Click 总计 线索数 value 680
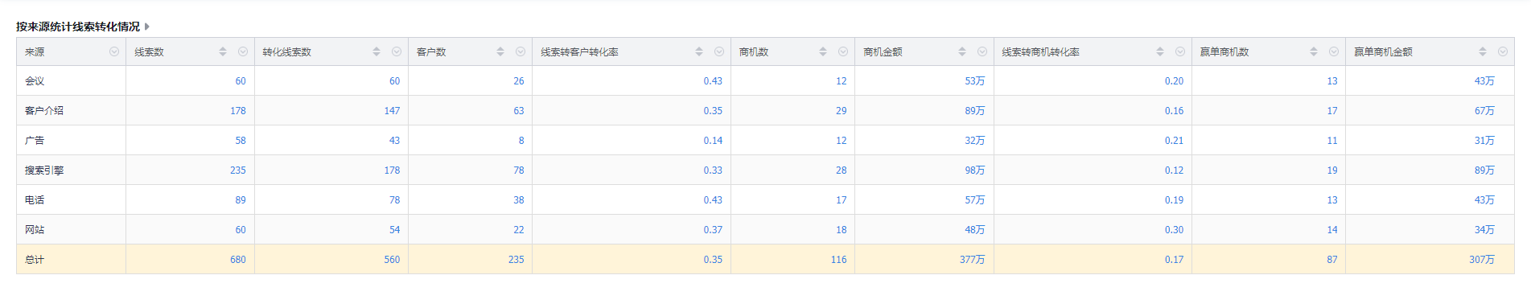 point(238,260)
